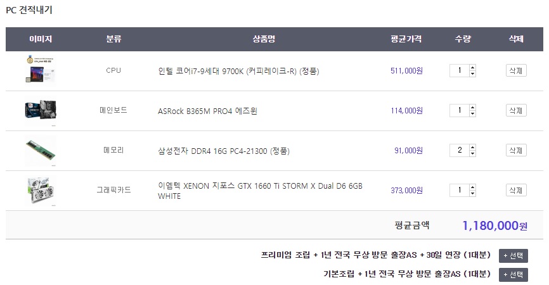Image resolution: width=549 pixels, height=285 pixels.
Task: Select the premium assembly option
Action: tap(513, 256)
